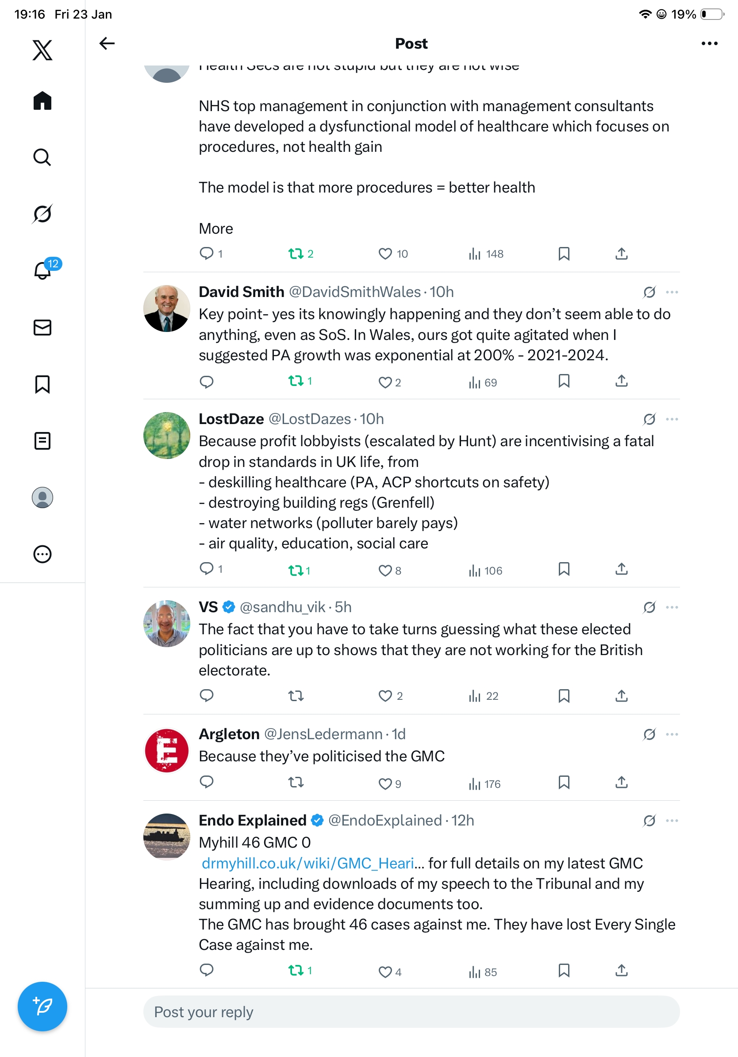Click the Post your reply field
Screen dimensions: 738x1057
411,1011
